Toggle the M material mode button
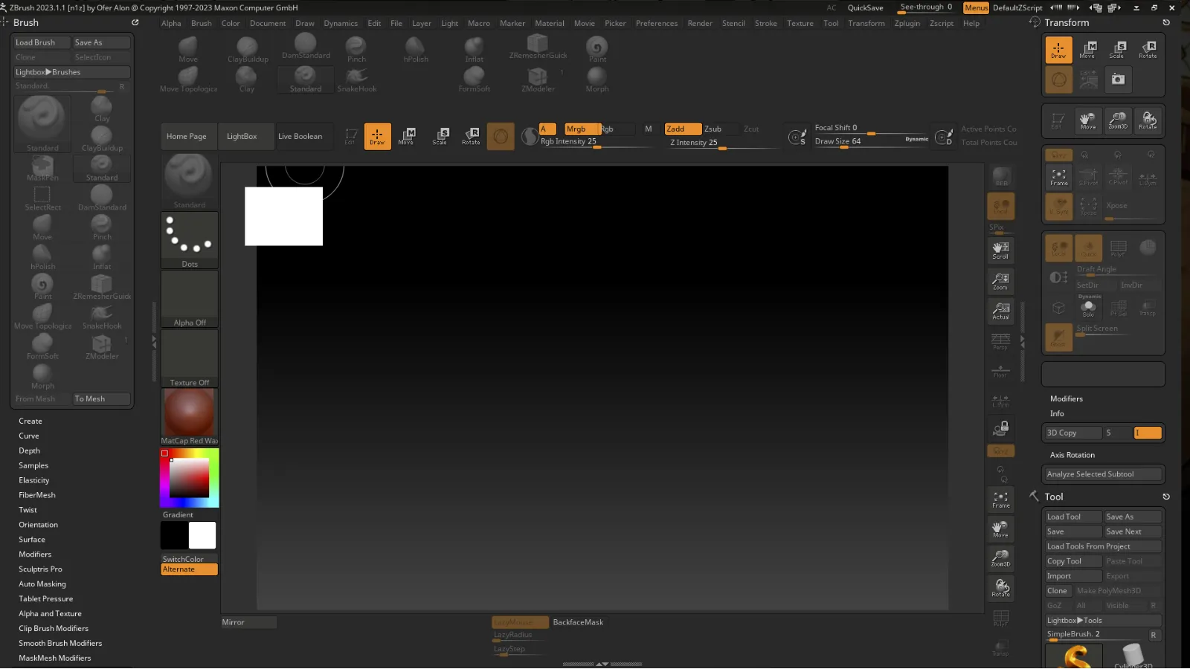 click(x=649, y=129)
